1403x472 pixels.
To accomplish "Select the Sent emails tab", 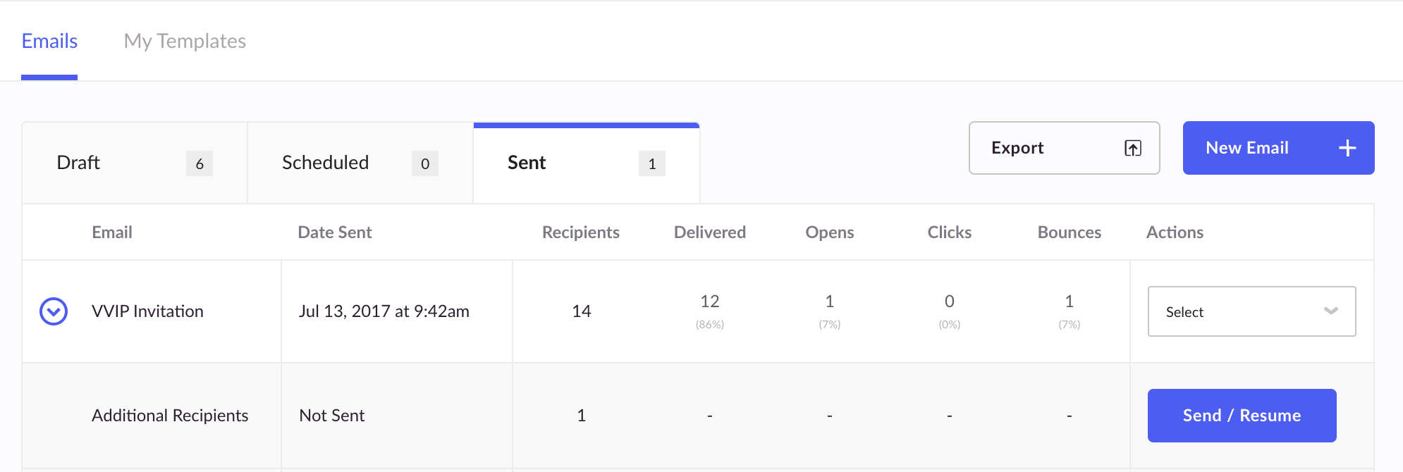I will (x=587, y=163).
